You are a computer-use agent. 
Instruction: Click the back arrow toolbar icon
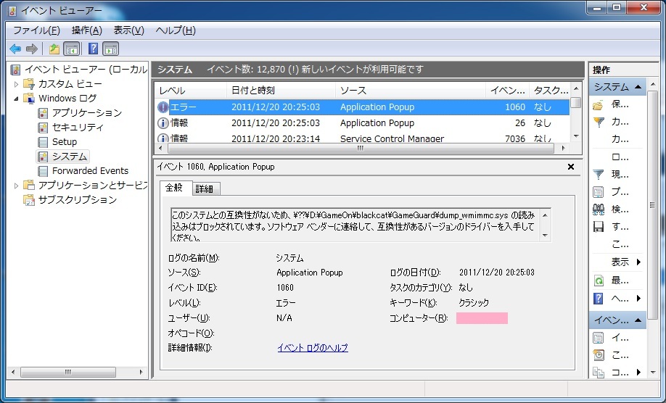click(x=15, y=49)
